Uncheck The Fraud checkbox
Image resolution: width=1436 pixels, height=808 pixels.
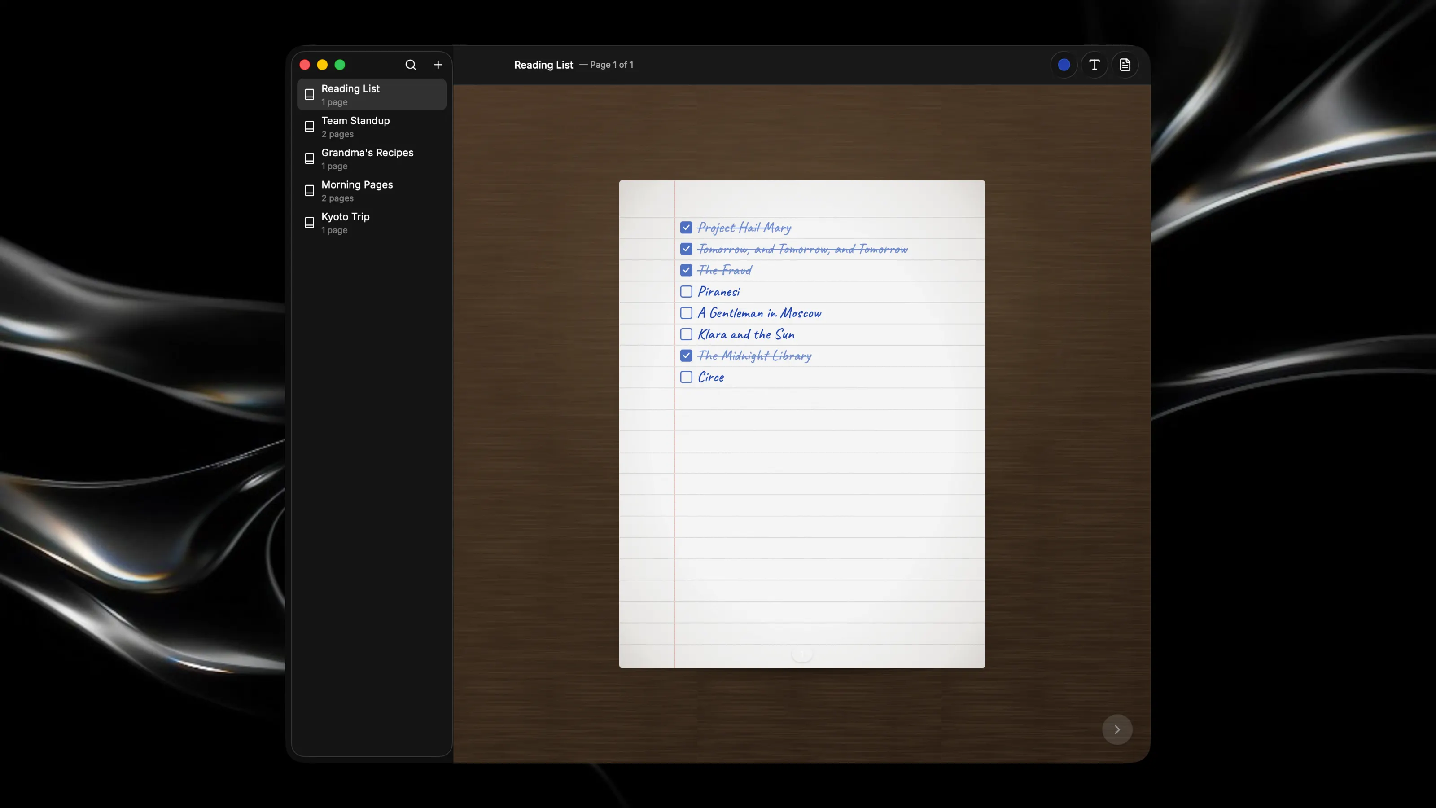click(x=686, y=270)
